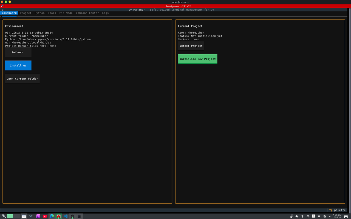Open the Parrot application menu icon
This screenshot has height=219, width=351.
click(4, 216)
